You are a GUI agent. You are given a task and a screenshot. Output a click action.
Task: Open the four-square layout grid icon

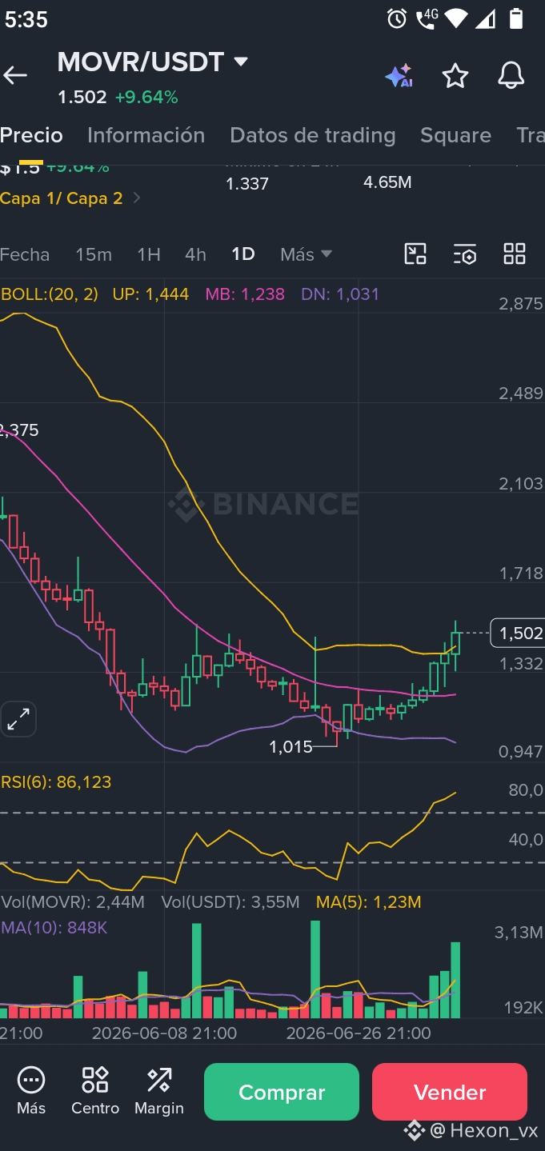[515, 254]
